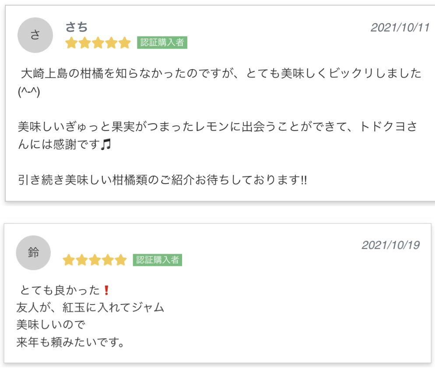This screenshot has width=435, height=368.
Task: Click the 認証購入者 badge in さち's review
Action: (162, 42)
